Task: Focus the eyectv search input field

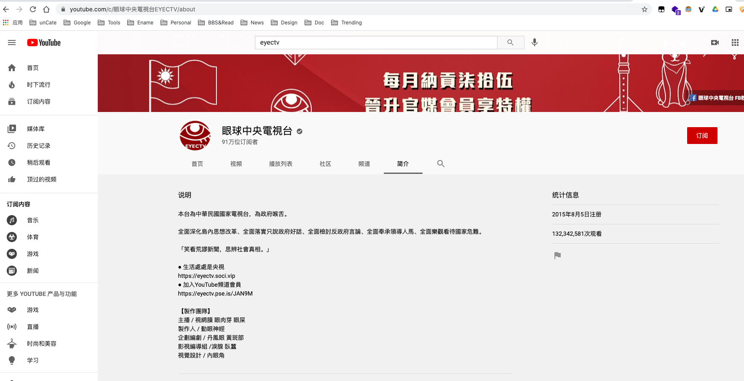Action: coord(376,43)
